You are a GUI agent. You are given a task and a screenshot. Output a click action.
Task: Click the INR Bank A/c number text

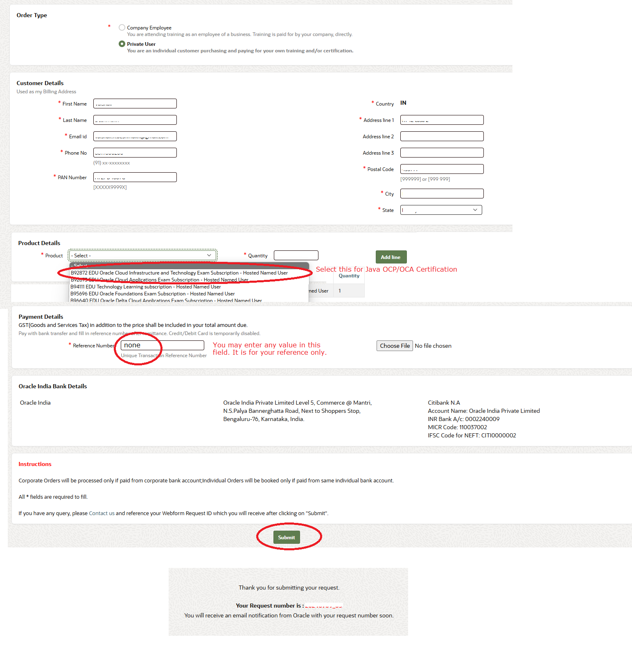click(x=463, y=419)
